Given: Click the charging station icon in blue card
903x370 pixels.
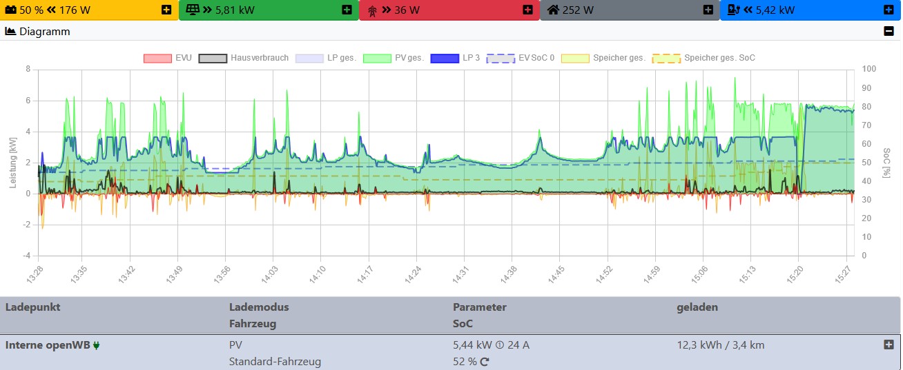Looking at the screenshot, I should pos(733,10).
